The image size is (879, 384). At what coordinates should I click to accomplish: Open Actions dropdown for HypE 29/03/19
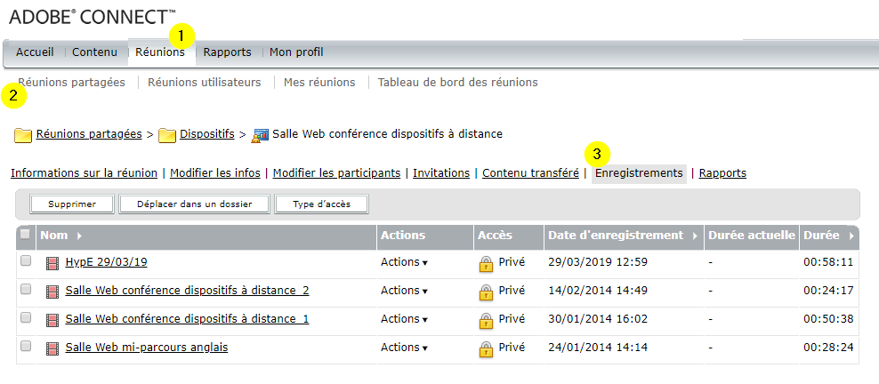tap(403, 262)
